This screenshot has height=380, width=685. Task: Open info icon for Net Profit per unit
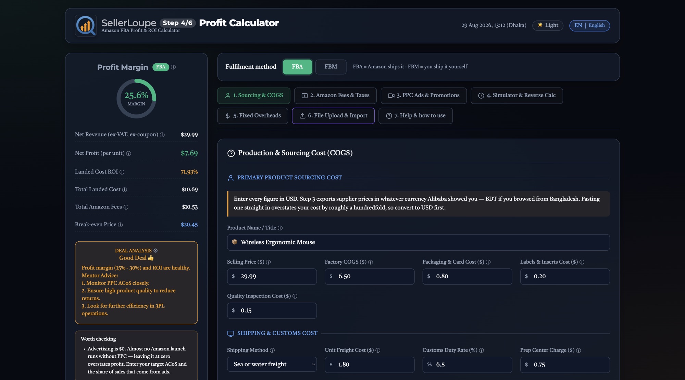129,153
